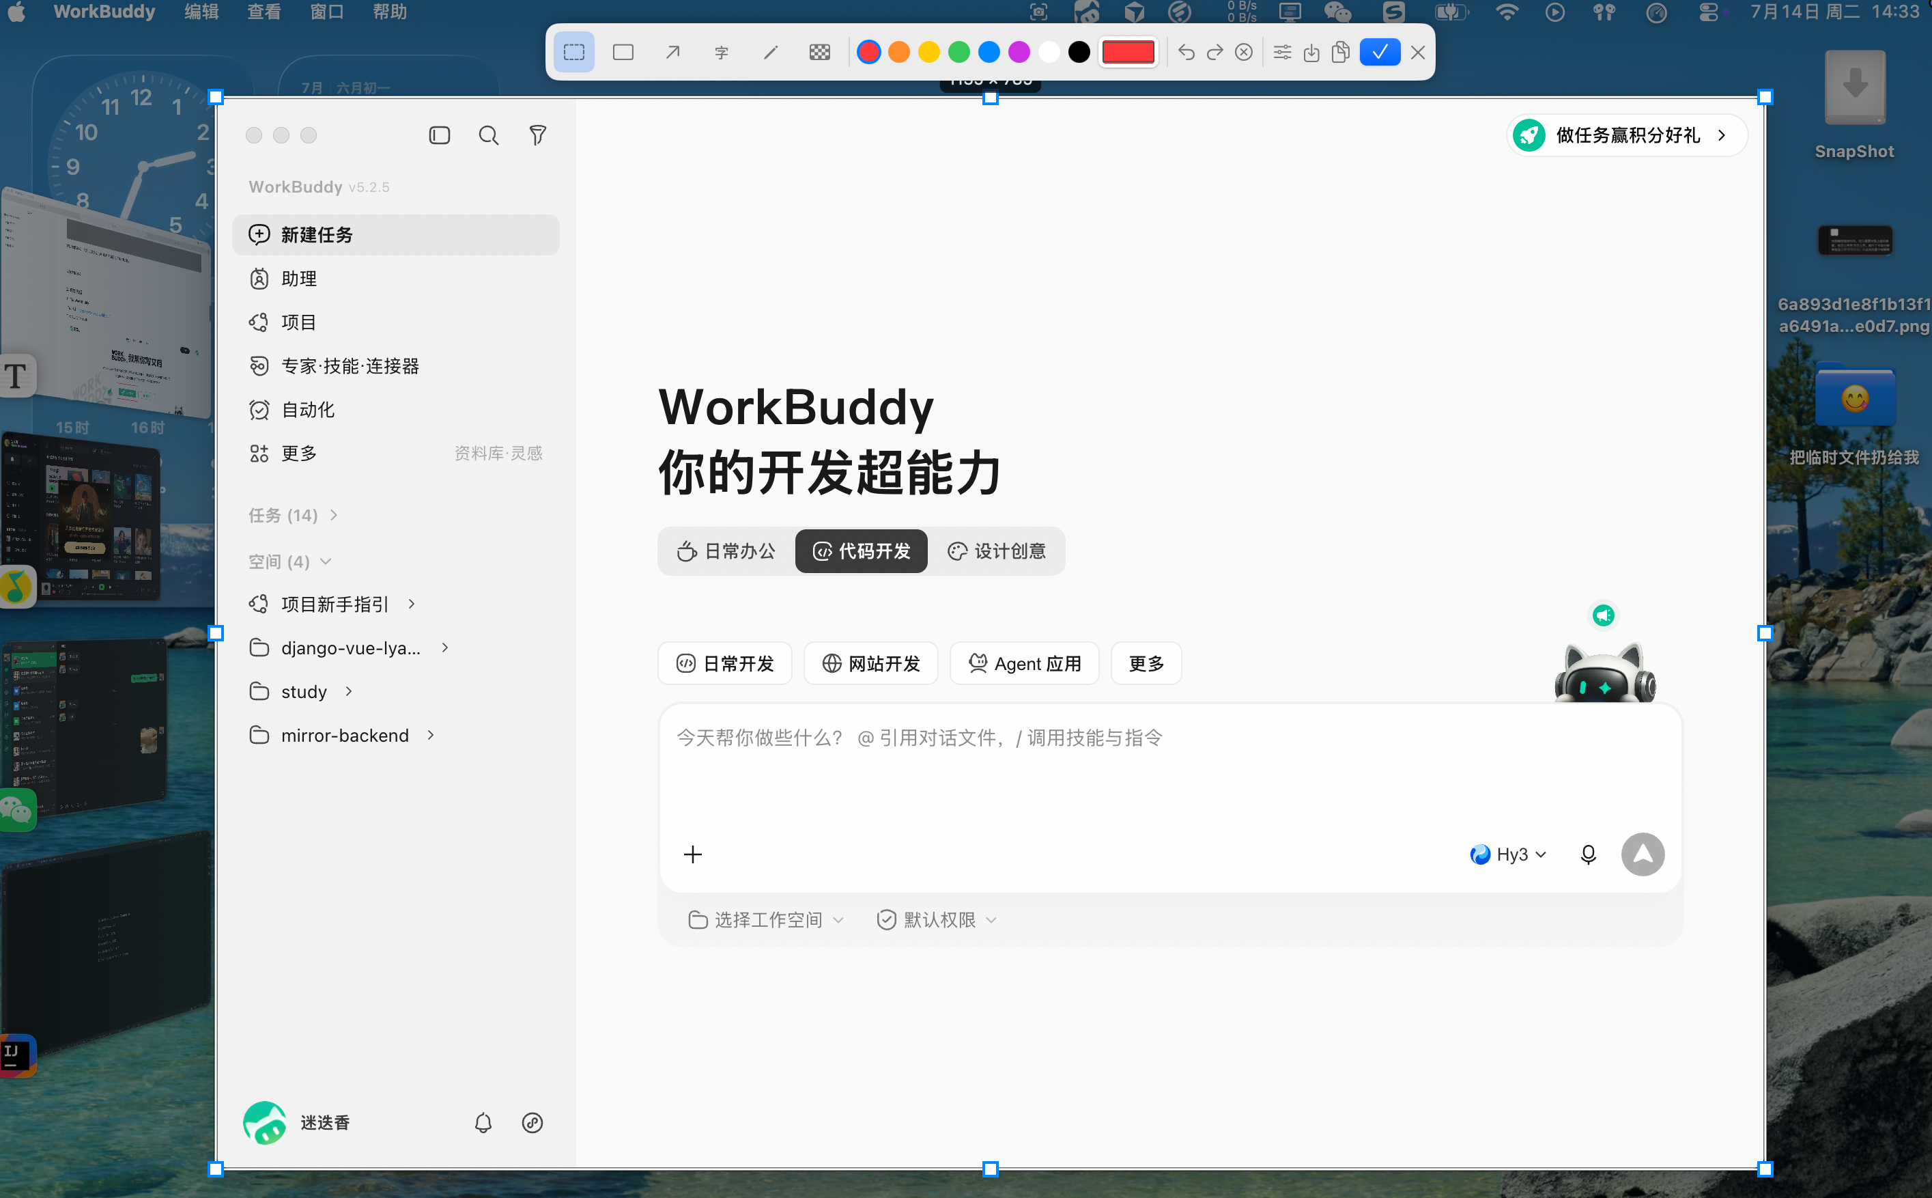Pick the white color swatch

tap(1049, 53)
